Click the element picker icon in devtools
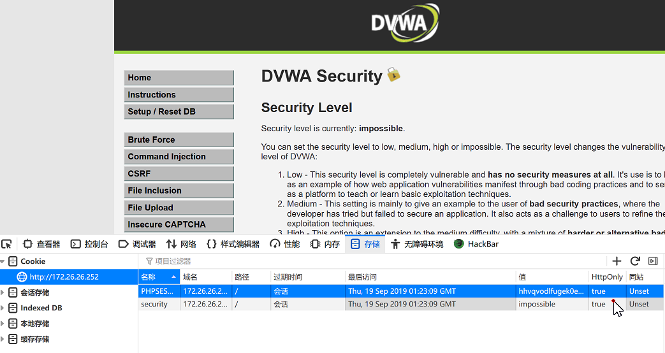This screenshot has height=353, width=665. [6, 244]
